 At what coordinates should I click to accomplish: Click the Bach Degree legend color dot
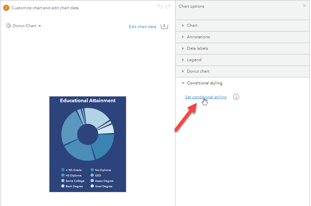tap(63, 186)
